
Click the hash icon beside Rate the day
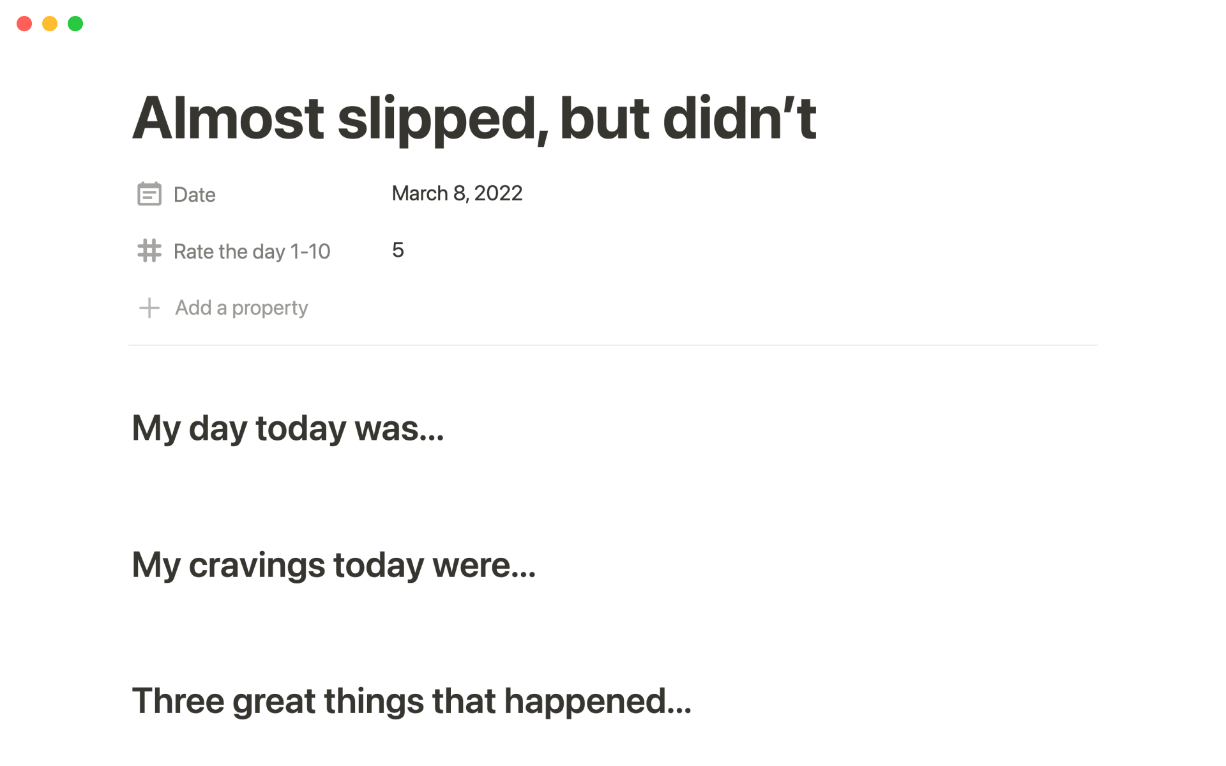(149, 251)
